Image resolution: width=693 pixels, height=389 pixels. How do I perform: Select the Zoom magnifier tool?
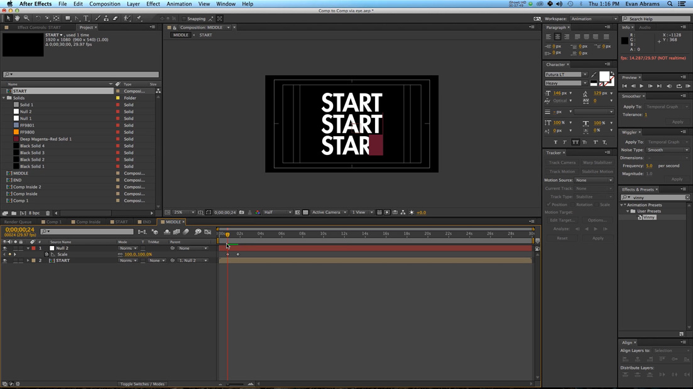tap(26, 18)
